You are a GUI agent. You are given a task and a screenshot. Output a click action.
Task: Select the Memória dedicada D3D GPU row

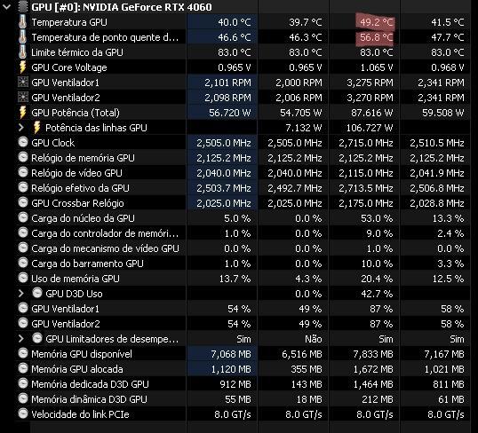(x=243, y=384)
